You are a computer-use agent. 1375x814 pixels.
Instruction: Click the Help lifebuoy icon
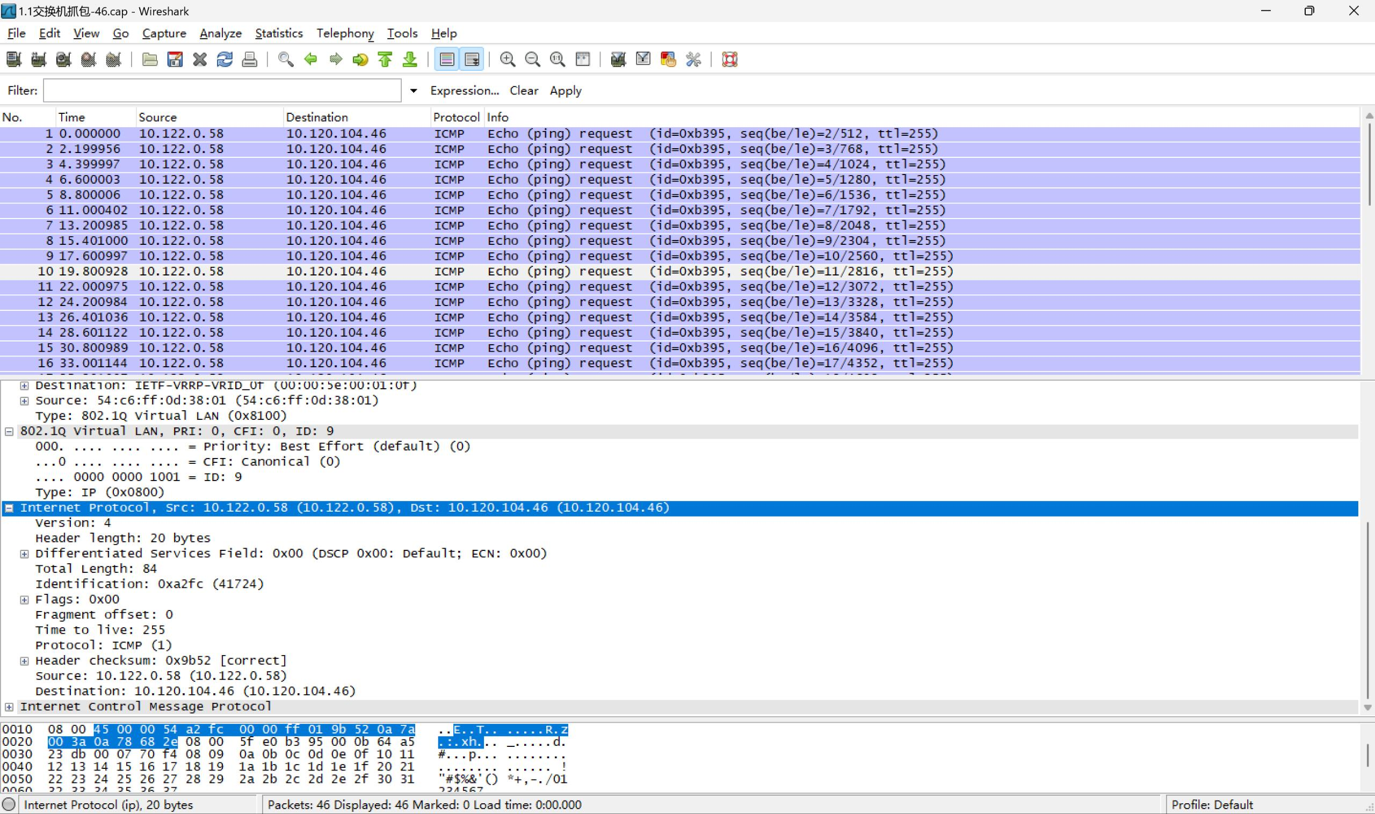pyautogui.click(x=729, y=59)
